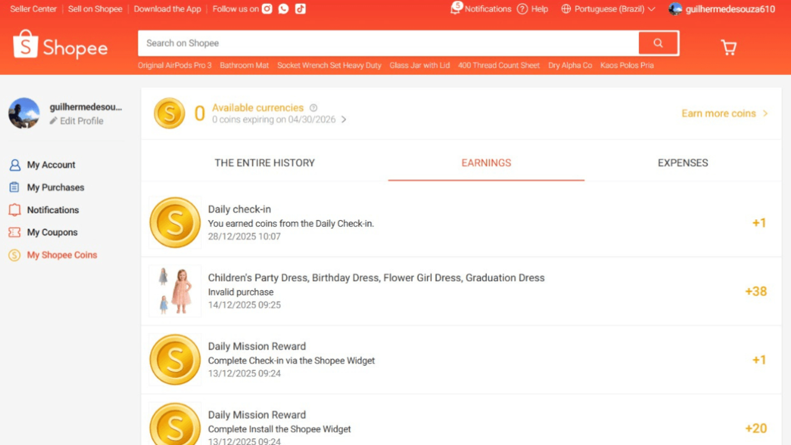Viewport: 791px width, 445px height.
Task: Switch to THE ENTIRE HISTORY tab
Action: (264, 163)
